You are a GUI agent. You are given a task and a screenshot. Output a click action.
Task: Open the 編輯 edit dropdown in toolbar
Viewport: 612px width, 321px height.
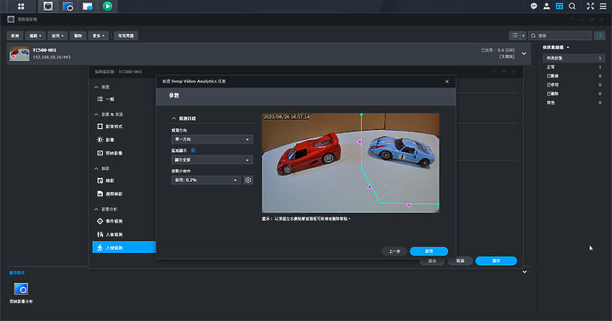35,36
